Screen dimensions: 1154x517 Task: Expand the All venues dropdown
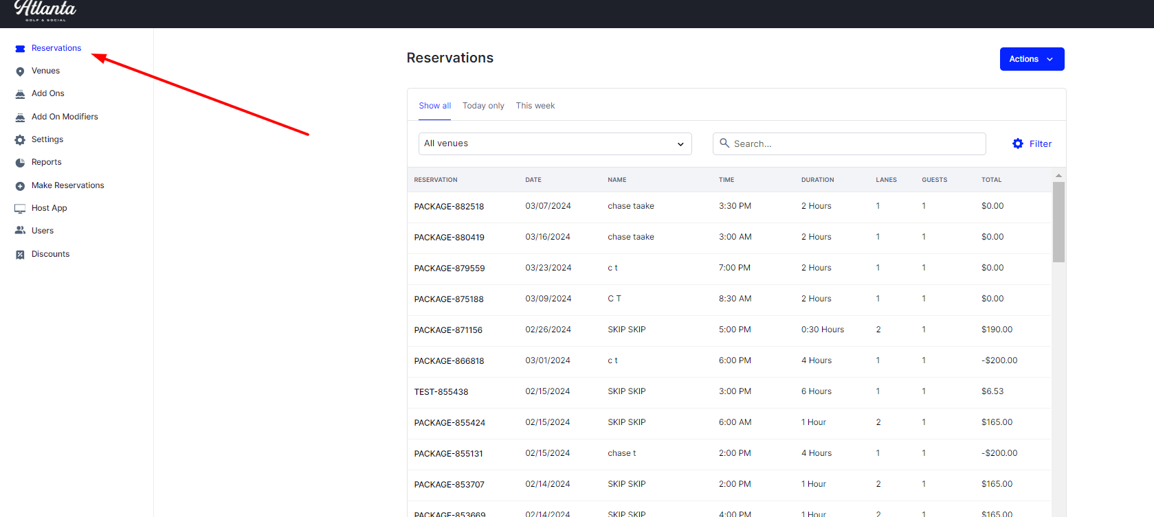pyautogui.click(x=555, y=143)
